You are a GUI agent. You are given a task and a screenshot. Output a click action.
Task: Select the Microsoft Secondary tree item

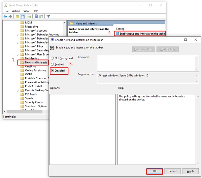pyautogui.click(x=37, y=50)
